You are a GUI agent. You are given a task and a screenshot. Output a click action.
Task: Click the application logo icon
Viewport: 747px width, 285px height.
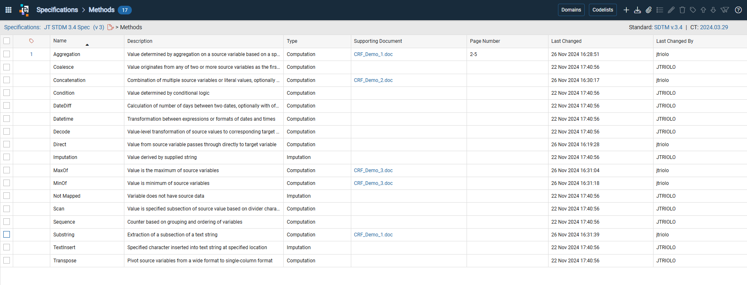pos(24,10)
